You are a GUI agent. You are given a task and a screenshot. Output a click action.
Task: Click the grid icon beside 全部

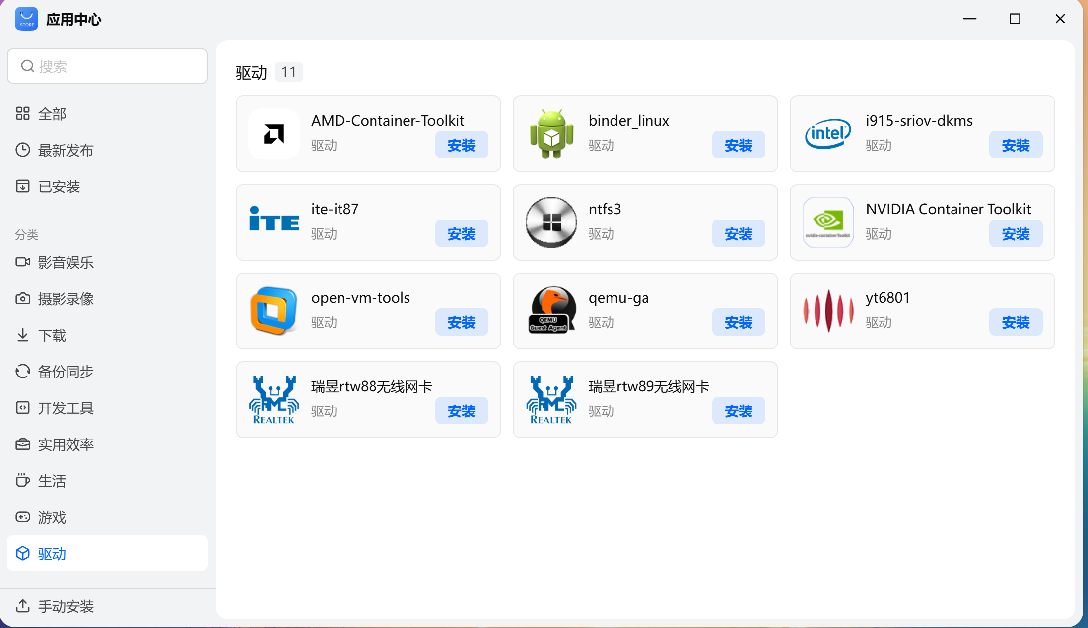click(x=23, y=114)
